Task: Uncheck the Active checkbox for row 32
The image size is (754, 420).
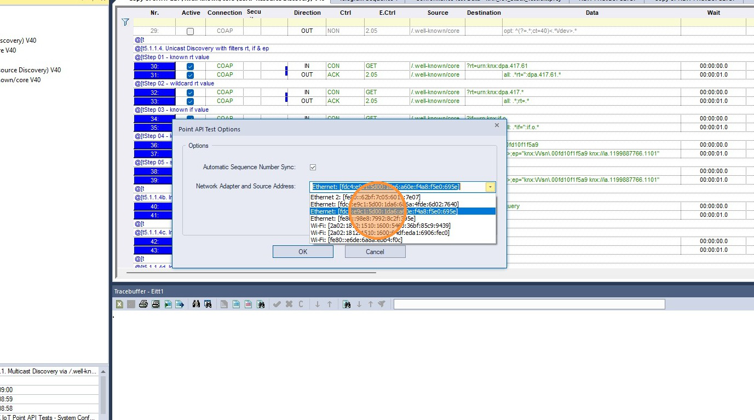Action: coord(190,93)
